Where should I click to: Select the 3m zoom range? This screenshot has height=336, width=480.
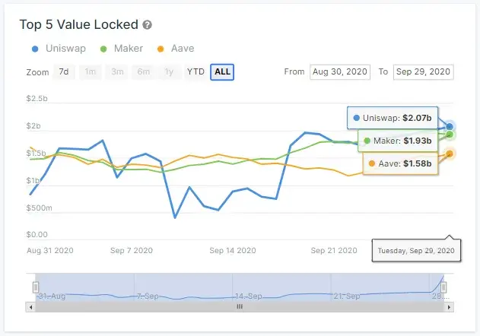[x=116, y=72]
